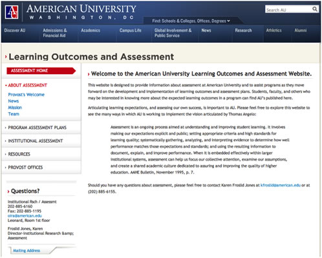The width and height of the screenshot is (322, 258).
Task: Click the Learning Outcomes and Assessment heading
Action: (91, 57)
